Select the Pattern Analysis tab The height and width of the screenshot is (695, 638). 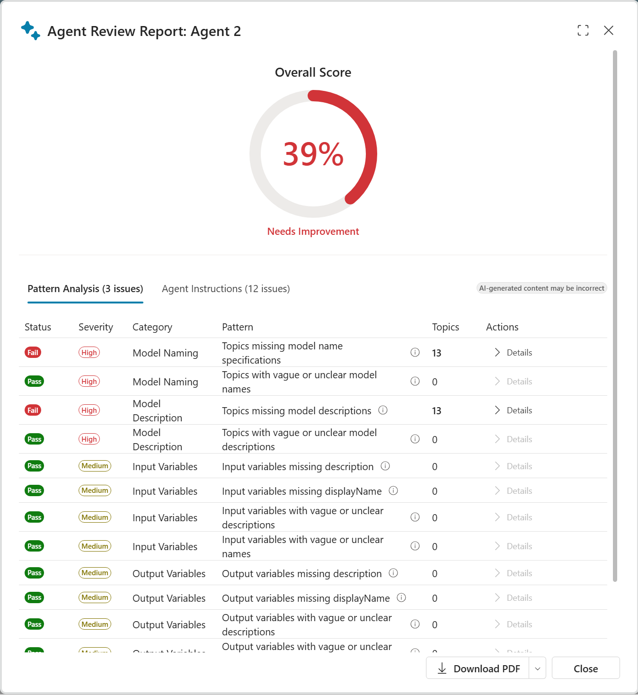pyautogui.click(x=85, y=289)
